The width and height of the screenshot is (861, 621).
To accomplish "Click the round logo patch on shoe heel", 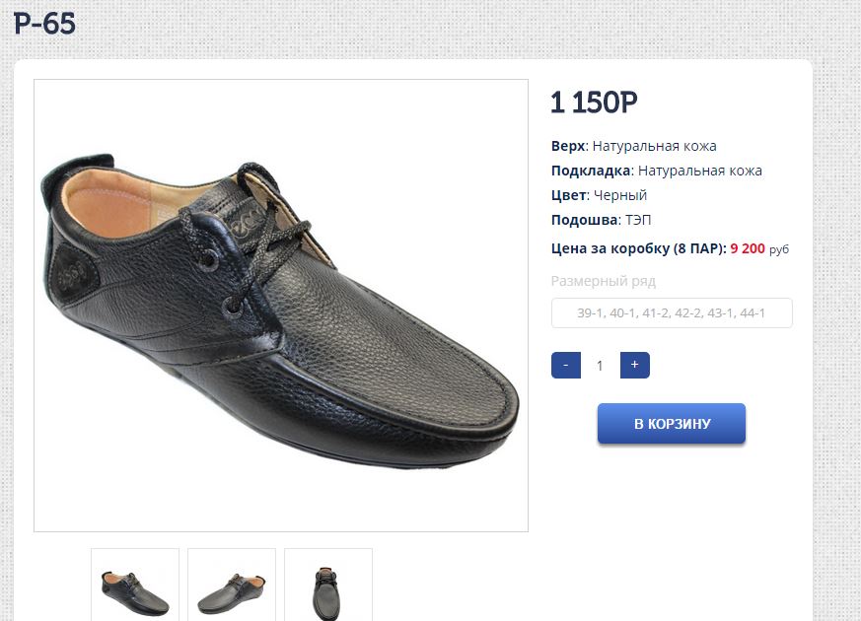I will 71,263.
